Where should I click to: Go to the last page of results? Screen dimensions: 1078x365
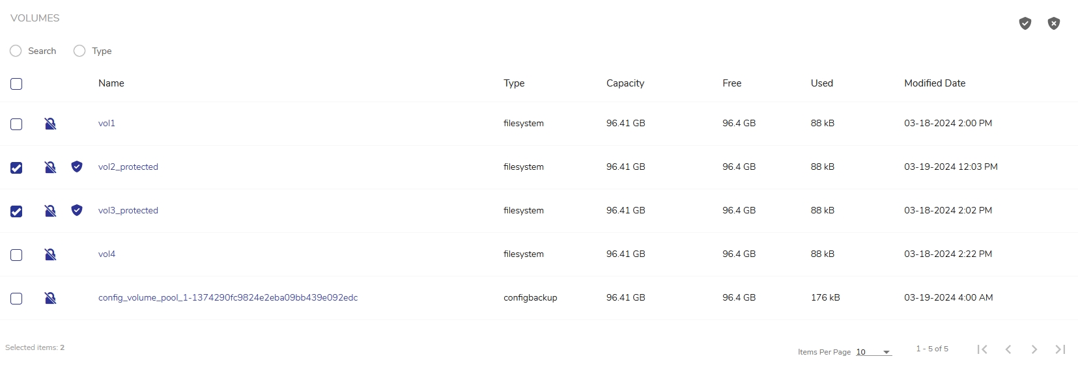pos(1060,349)
